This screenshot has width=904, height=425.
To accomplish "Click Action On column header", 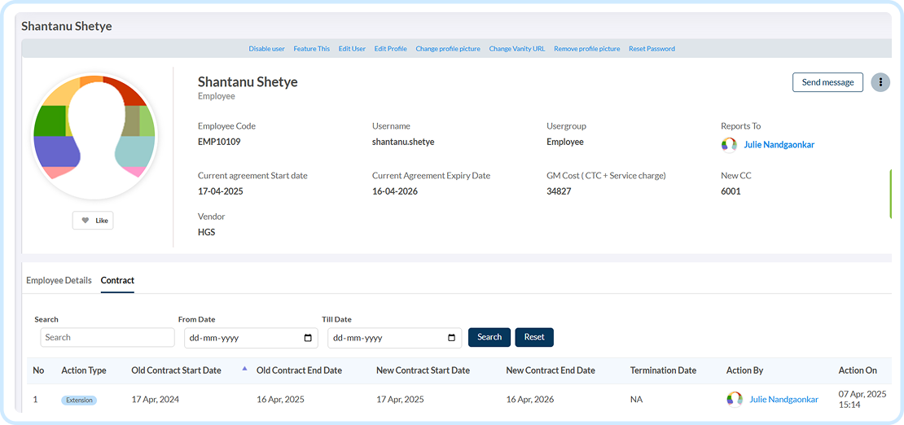I will (x=858, y=370).
